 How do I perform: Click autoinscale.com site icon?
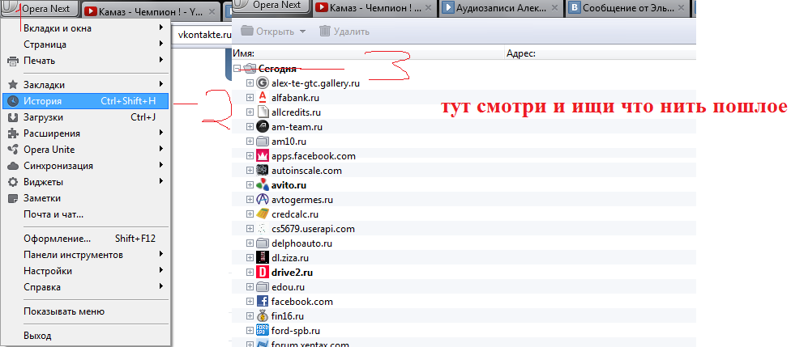pyautogui.click(x=263, y=171)
